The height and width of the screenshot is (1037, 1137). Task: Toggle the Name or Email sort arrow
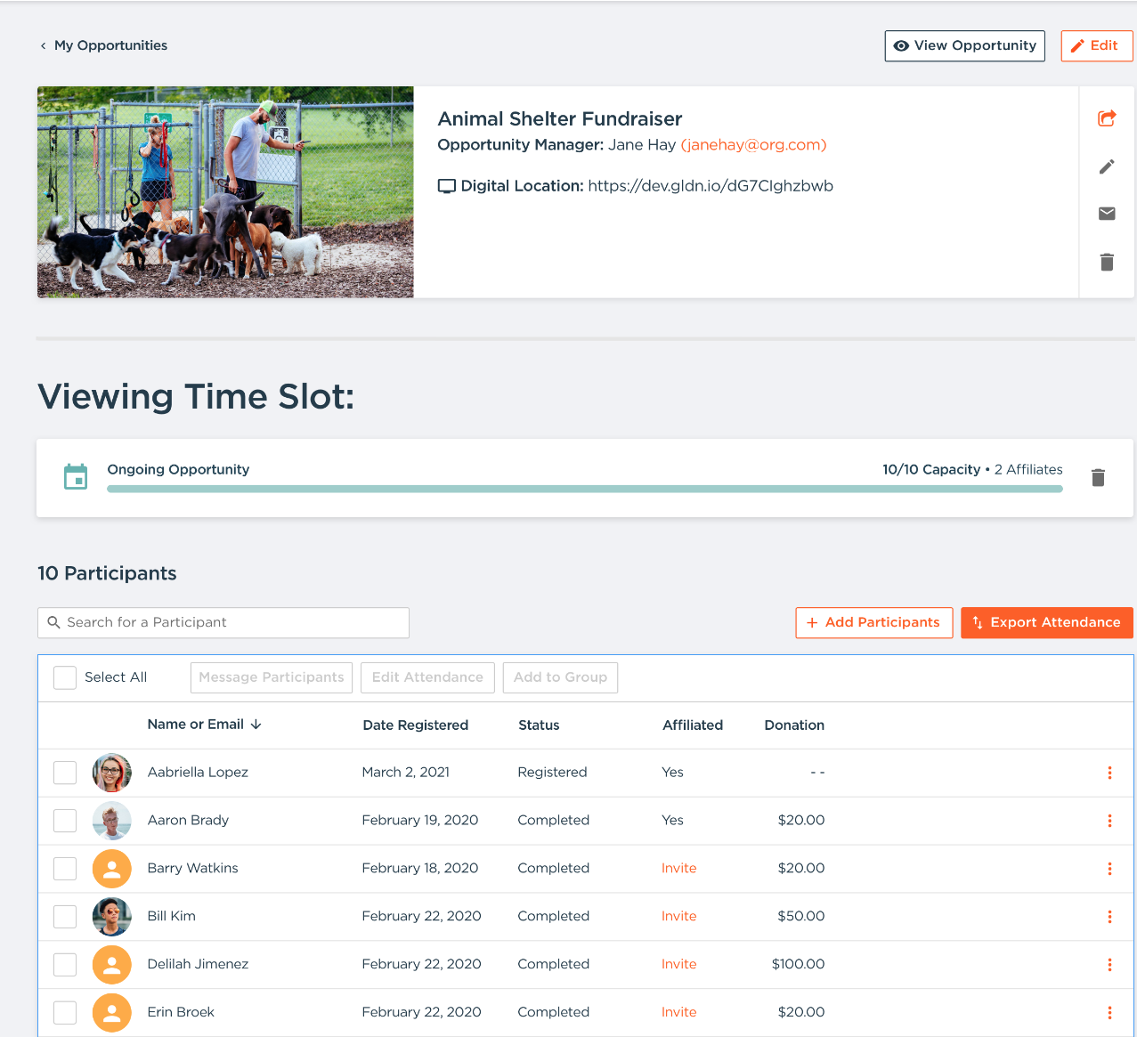tap(256, 725)
